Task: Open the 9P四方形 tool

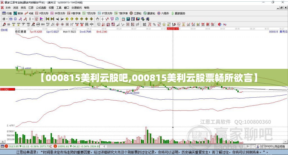Action: (x=58, y=13)
